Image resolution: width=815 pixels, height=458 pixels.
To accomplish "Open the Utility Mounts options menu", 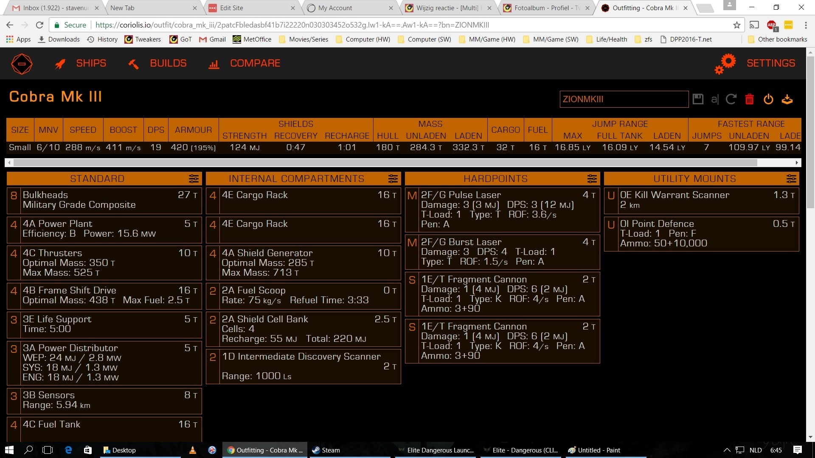I will click(791, 179).
